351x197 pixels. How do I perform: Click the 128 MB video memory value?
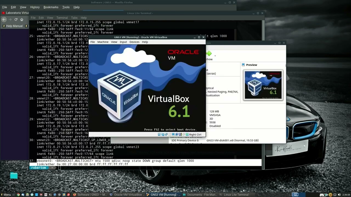coord(214,111)
